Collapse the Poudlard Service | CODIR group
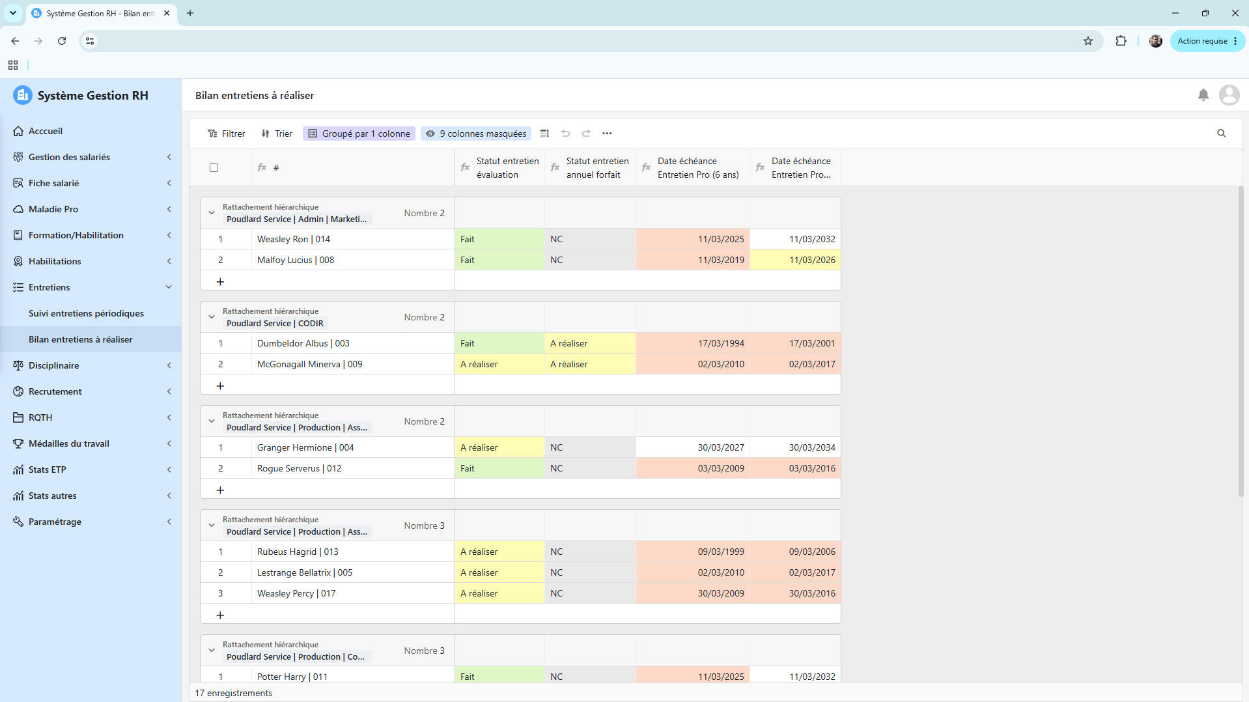This screenshot has height=702, width=1249. click(x=212, y=317)
